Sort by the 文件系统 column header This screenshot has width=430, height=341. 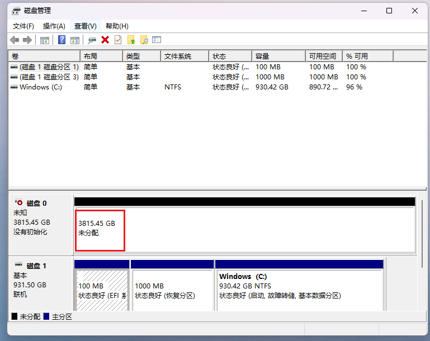(x=185, y=56)
